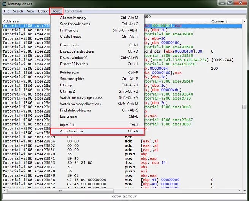The height and width of the screenshot is (201, 249).
Task: Choose Dissect data/structures option
Action: click(x=97, y=51)
